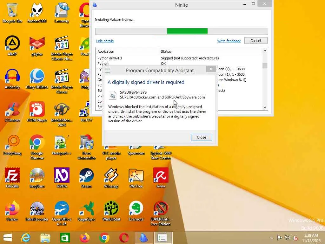Select the Python arm64 3 row

178,58
